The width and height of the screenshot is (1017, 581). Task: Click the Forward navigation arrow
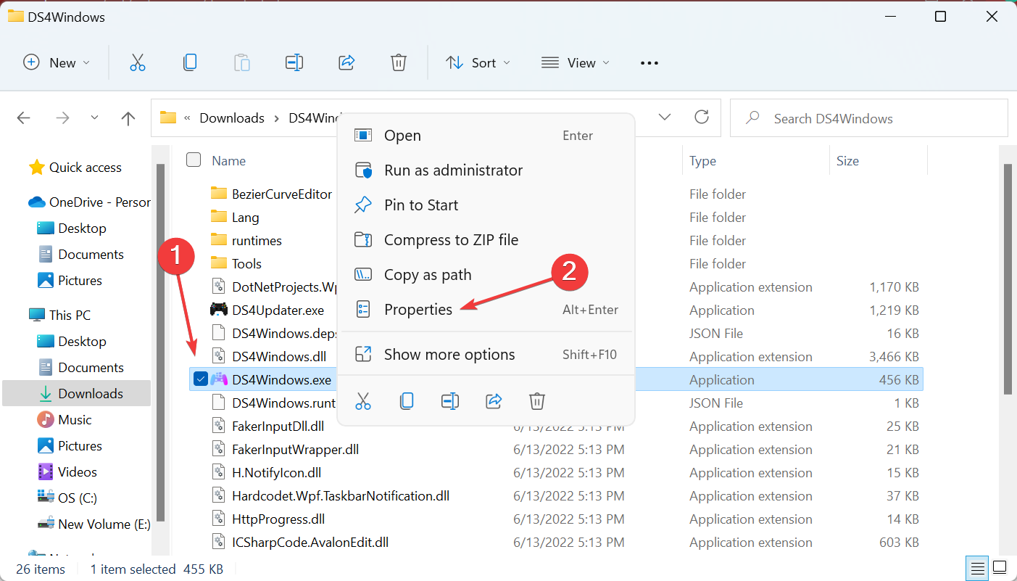[x=63, y=118]
